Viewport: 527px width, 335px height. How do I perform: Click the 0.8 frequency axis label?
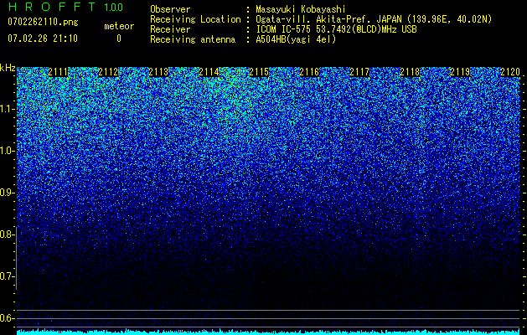[7, 234]
